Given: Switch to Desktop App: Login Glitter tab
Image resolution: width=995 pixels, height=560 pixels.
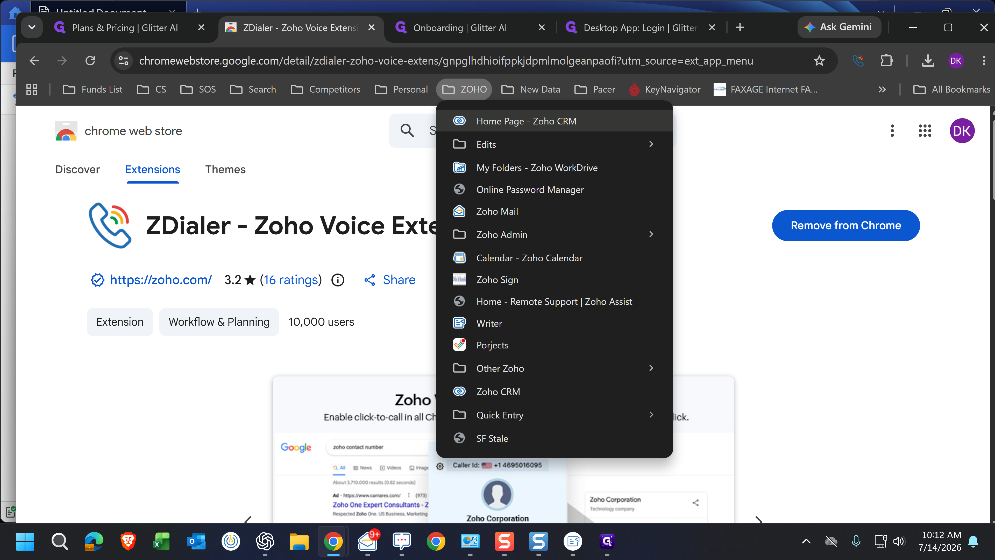Looking at the screenshot, I should (x=640, y=27).
